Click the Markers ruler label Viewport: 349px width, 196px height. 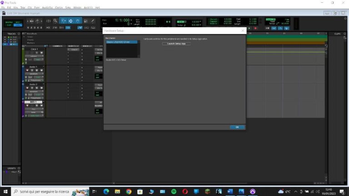pos(31,43)
